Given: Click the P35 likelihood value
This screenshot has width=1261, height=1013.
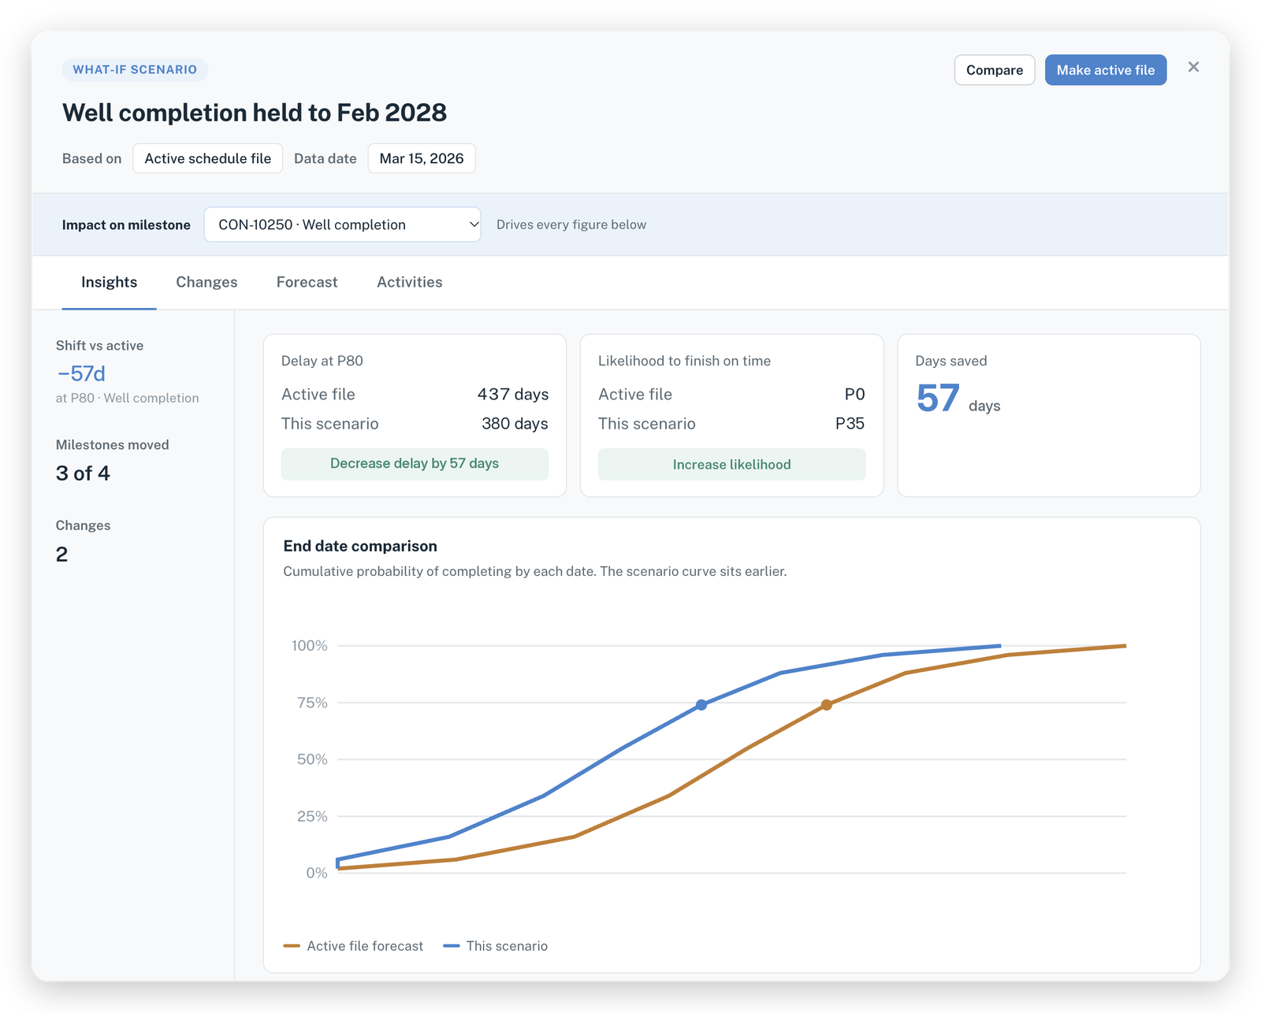Looking at the screenshot, I should point(850,424).
